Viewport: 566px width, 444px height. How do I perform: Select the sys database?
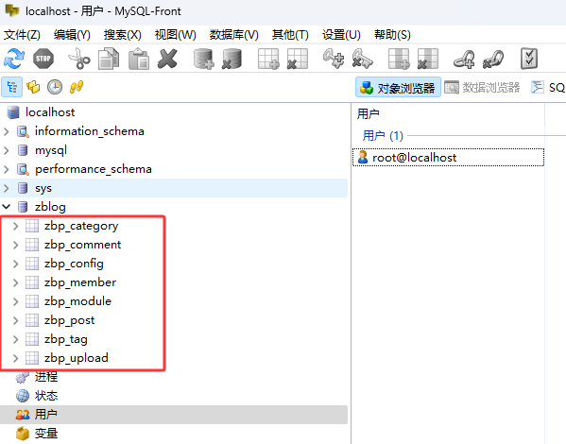43,188
